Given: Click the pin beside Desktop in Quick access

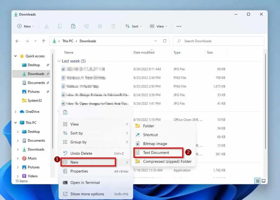Looking at the screenshot, I should 48,65.
